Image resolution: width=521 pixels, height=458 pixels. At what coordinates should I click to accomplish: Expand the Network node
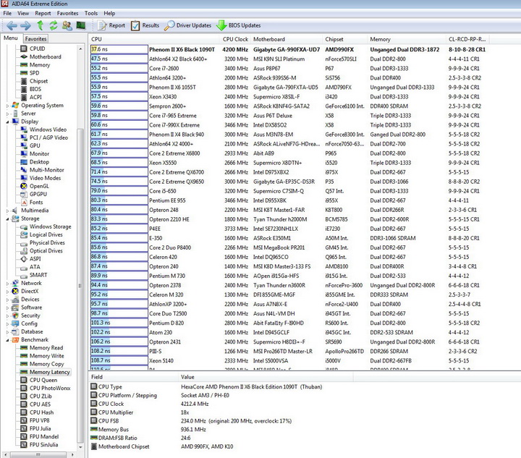7,284
